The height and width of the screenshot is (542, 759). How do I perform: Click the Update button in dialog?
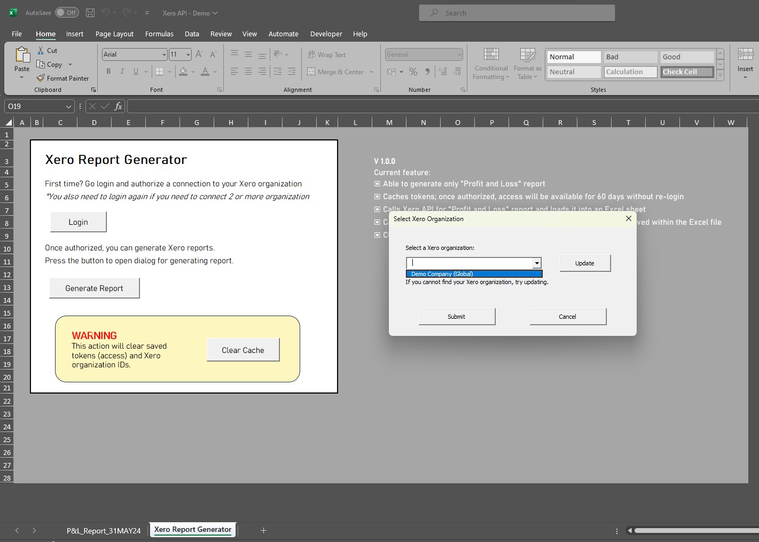tap(585, 263)
